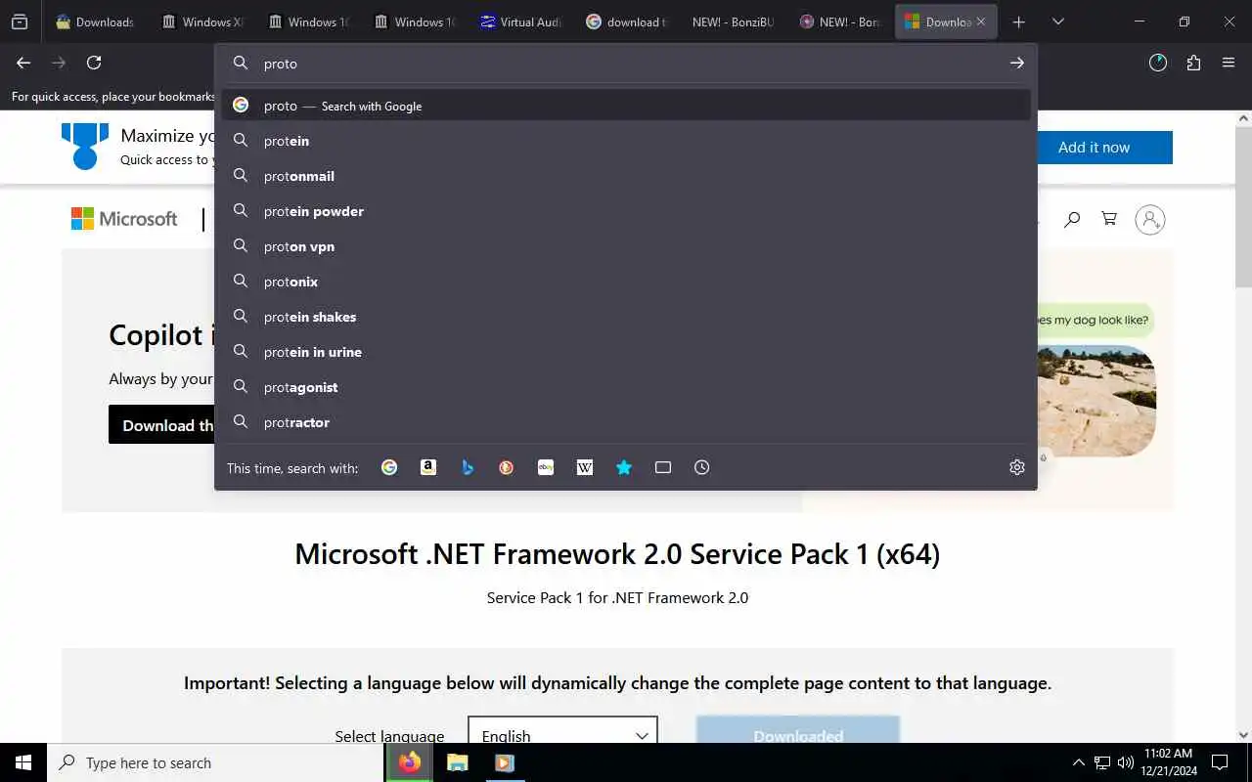The width and height of the screenshot is (1252, 782).
Task: Search history using the clock icon
Action: 702,467
